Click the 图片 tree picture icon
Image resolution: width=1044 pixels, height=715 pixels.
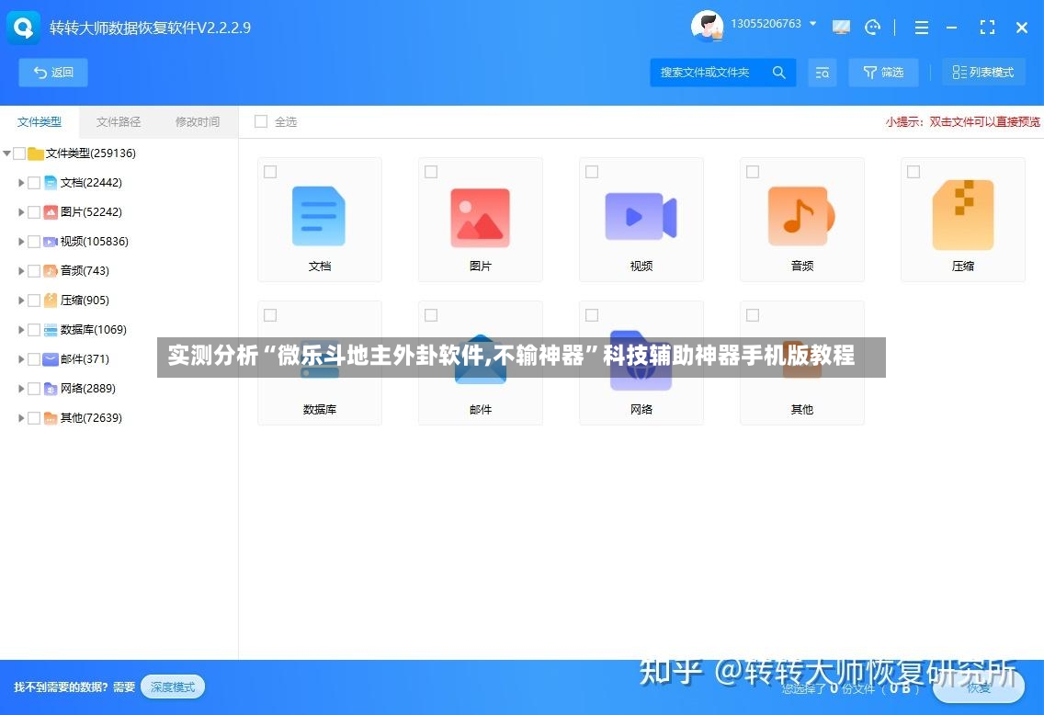[x=51, y=211]
